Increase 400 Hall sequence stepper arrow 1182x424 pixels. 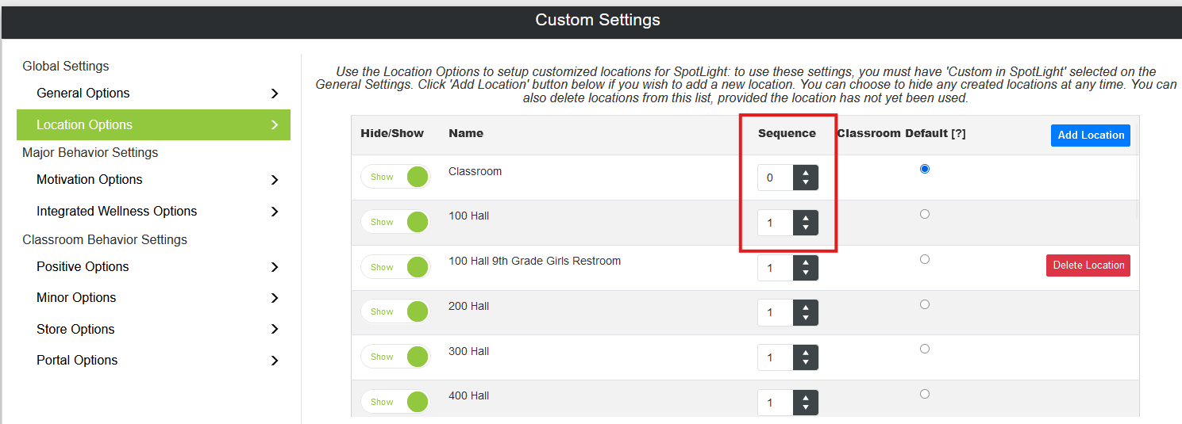click(806, 397)
